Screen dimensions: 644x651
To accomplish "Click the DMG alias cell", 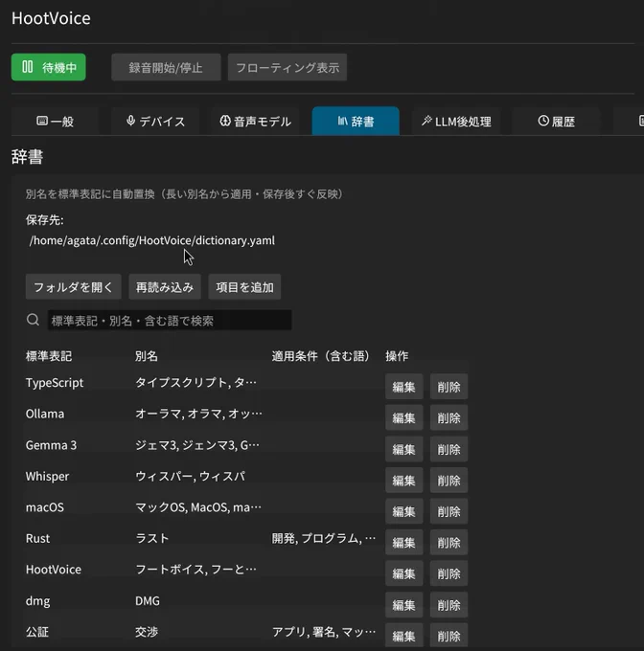I will (148, 601).
